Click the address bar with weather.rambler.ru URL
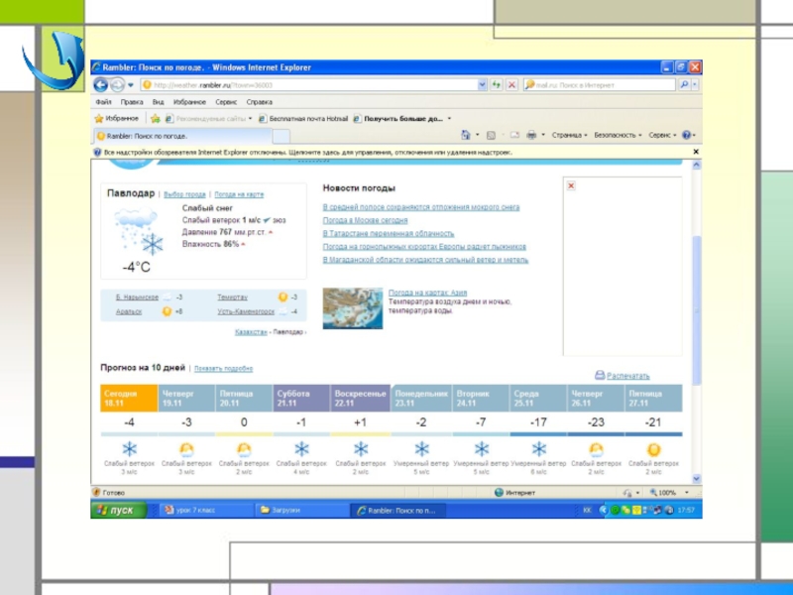Screen dimensions: 793x595 click(x=309, y=85)
